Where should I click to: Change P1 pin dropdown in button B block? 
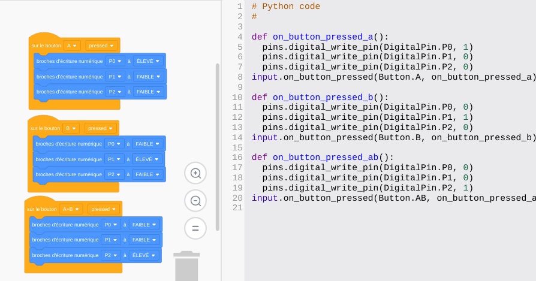[114, 159]
